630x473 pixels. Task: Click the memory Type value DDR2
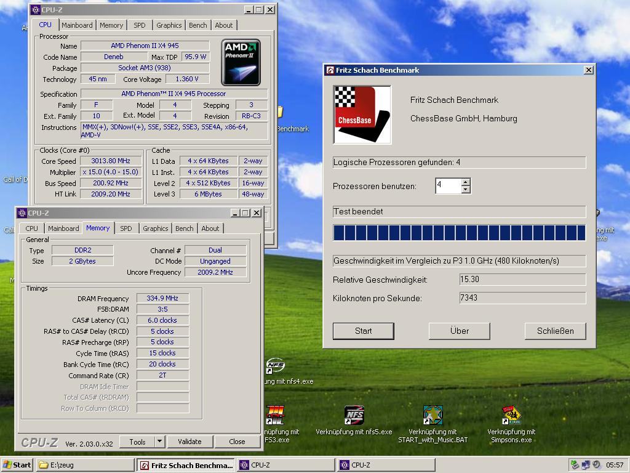pos(83,250)
